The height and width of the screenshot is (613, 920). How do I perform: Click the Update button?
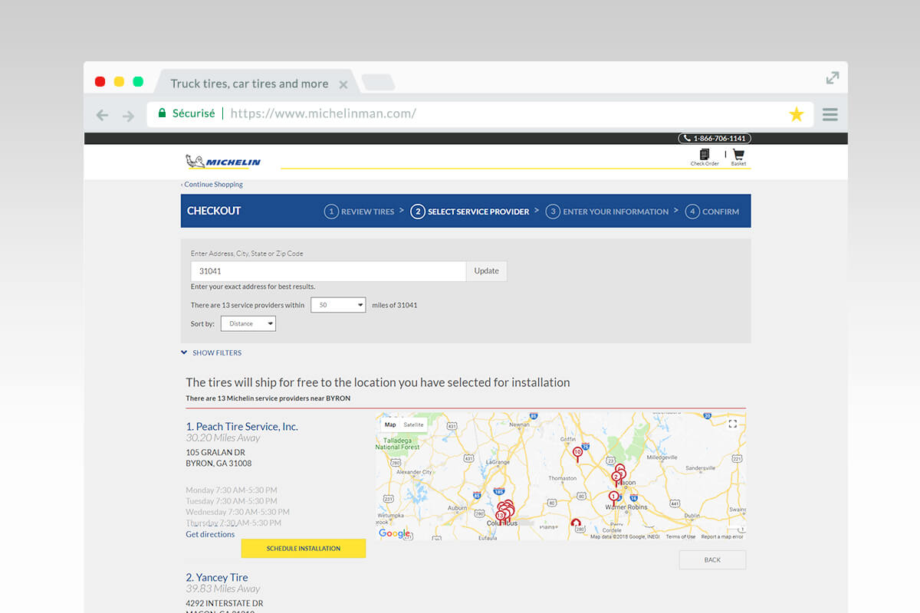[487, 271]
